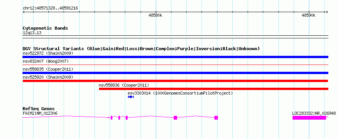Viewport: 339px width, 139px height.
Task: Click the 12q13.13 cytogenetic band label
Action: (32, 33)
